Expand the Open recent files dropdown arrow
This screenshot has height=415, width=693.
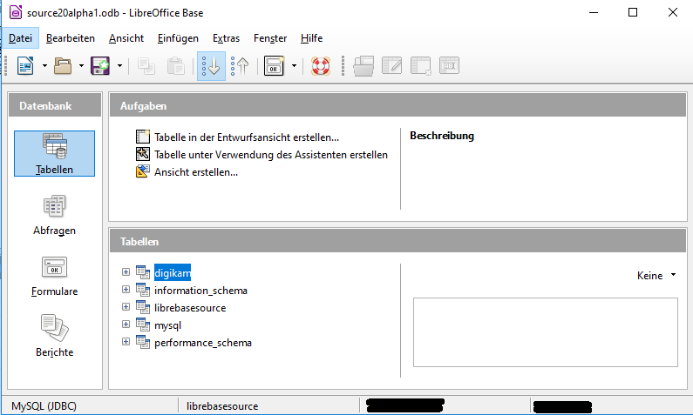(x=81, y=66)
